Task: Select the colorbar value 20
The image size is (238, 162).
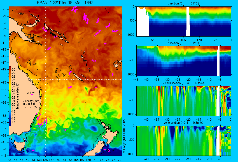Action: (x=13, y=104)
